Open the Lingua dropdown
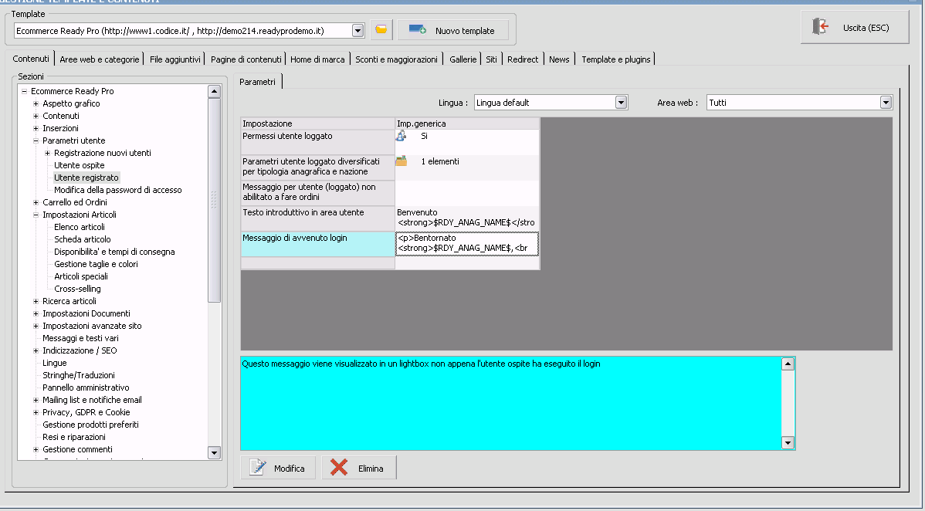925x511 pixels. click(x=621, y=103)
